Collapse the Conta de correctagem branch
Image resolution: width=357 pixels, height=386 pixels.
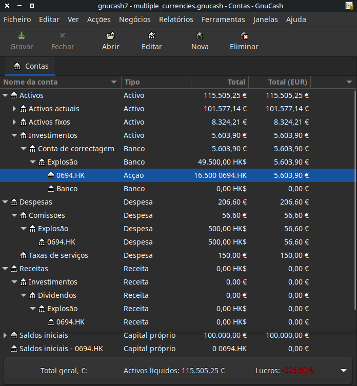[24, 149]
